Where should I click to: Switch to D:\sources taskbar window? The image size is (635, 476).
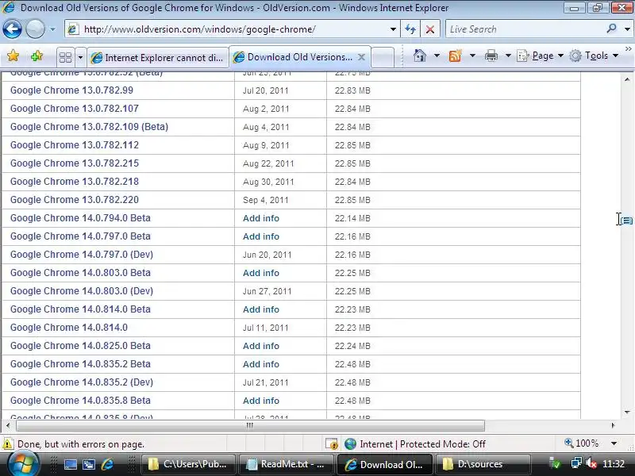pyautogui.click(x=483, y=464)
